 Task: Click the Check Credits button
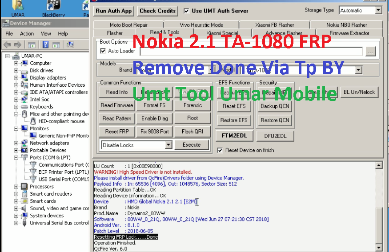(x=157, y=11)
